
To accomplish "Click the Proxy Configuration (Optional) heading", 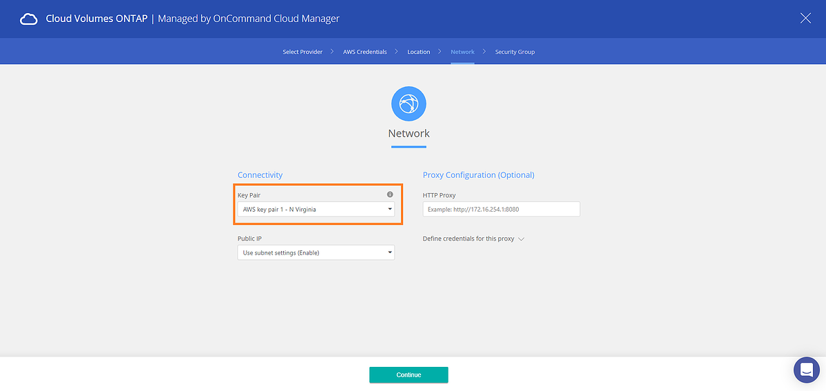I will point(478,175).
